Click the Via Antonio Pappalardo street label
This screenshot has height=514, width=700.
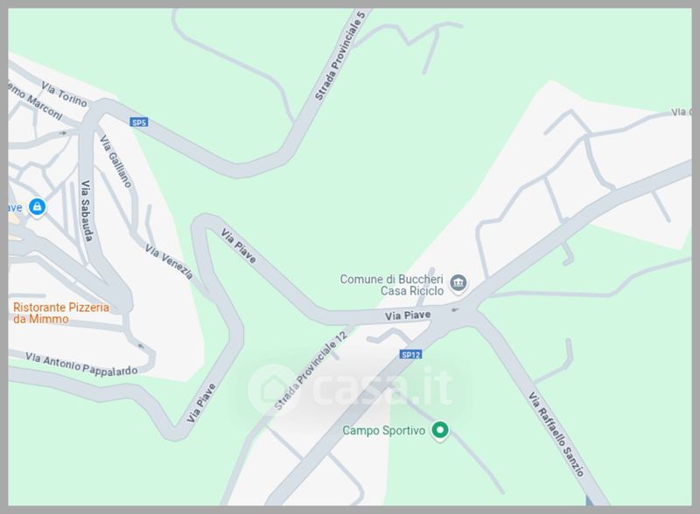81,364
